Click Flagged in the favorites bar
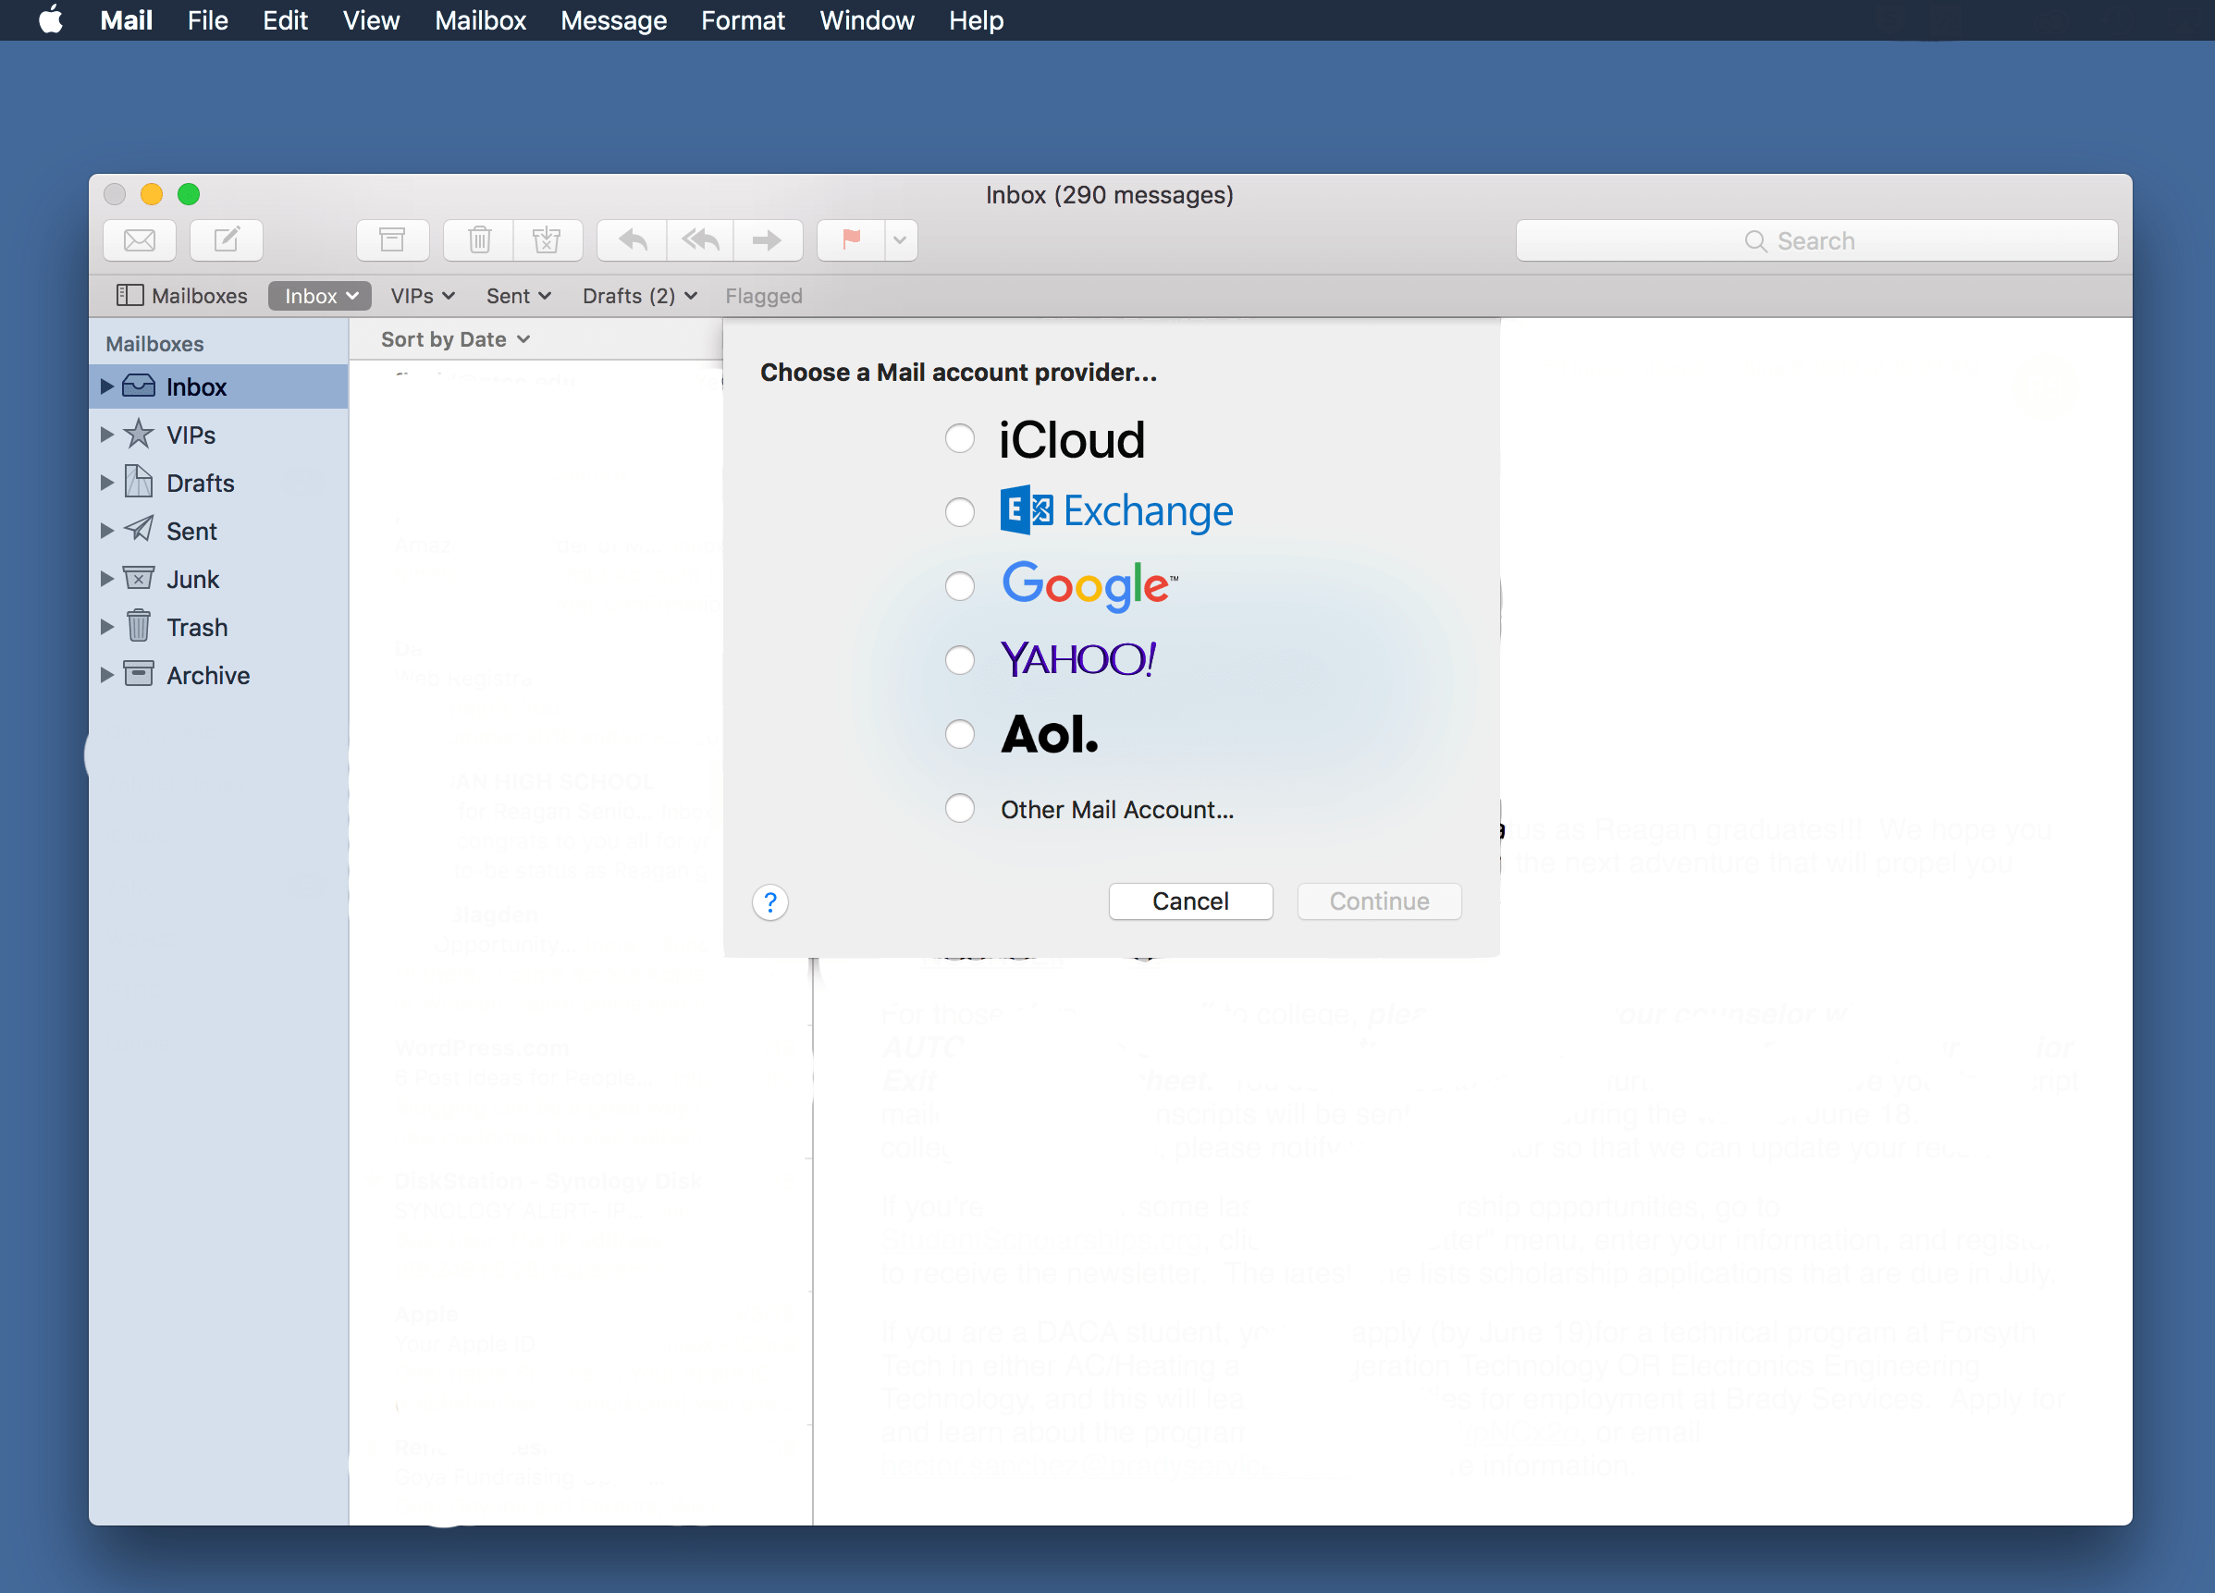The width and height of the screenshot is (2215, 1593). click(x=764, y=296)
